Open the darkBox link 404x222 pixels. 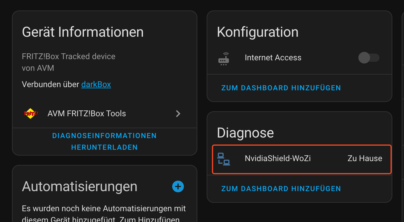pyautogui.click(x=96, y=84)
